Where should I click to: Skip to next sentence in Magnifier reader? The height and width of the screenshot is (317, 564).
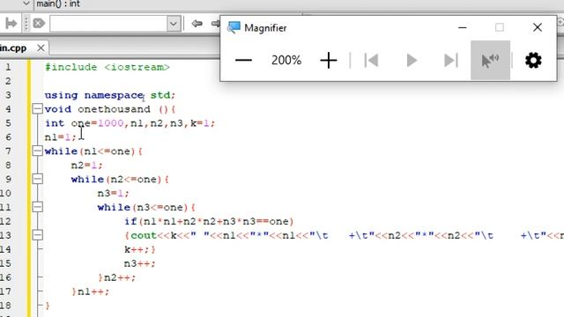pos(450,60)
